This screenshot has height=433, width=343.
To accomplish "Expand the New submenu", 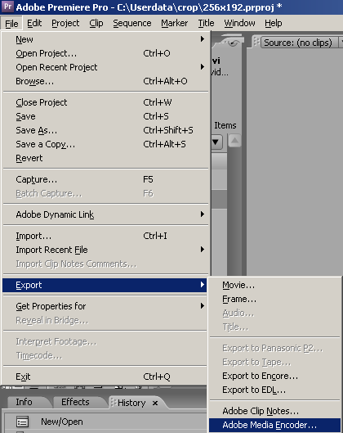I will point(203,39).
